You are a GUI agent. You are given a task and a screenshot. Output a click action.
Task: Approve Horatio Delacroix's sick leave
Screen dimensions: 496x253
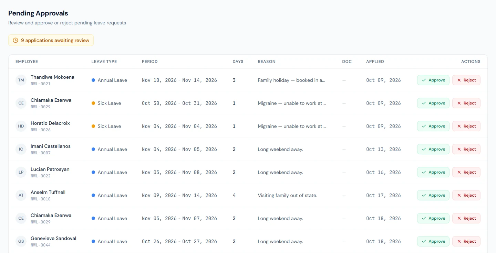(433, 126)
